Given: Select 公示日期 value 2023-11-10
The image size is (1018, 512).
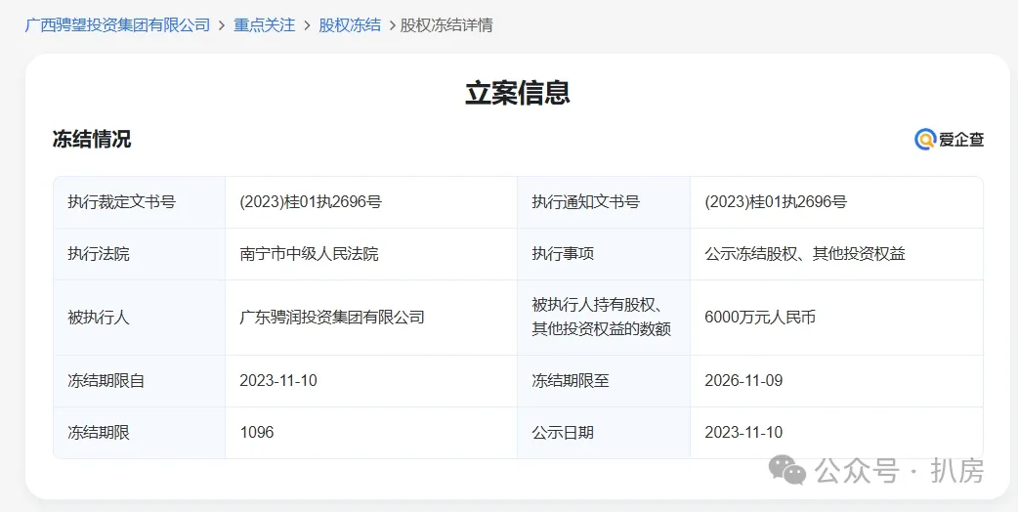Looking at the screenshot, I should tap(743, 432).
